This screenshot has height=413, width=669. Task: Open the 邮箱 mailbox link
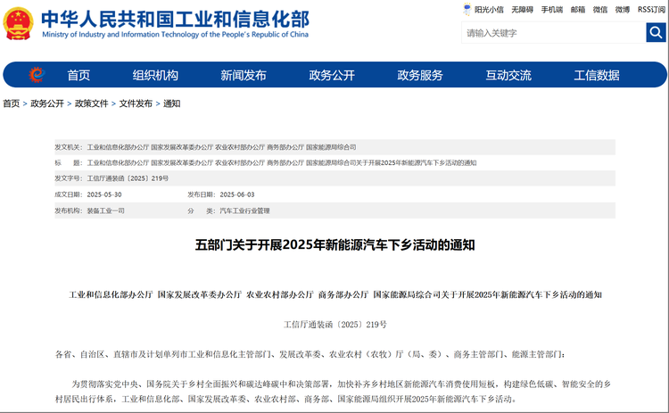tap(578, 10)
